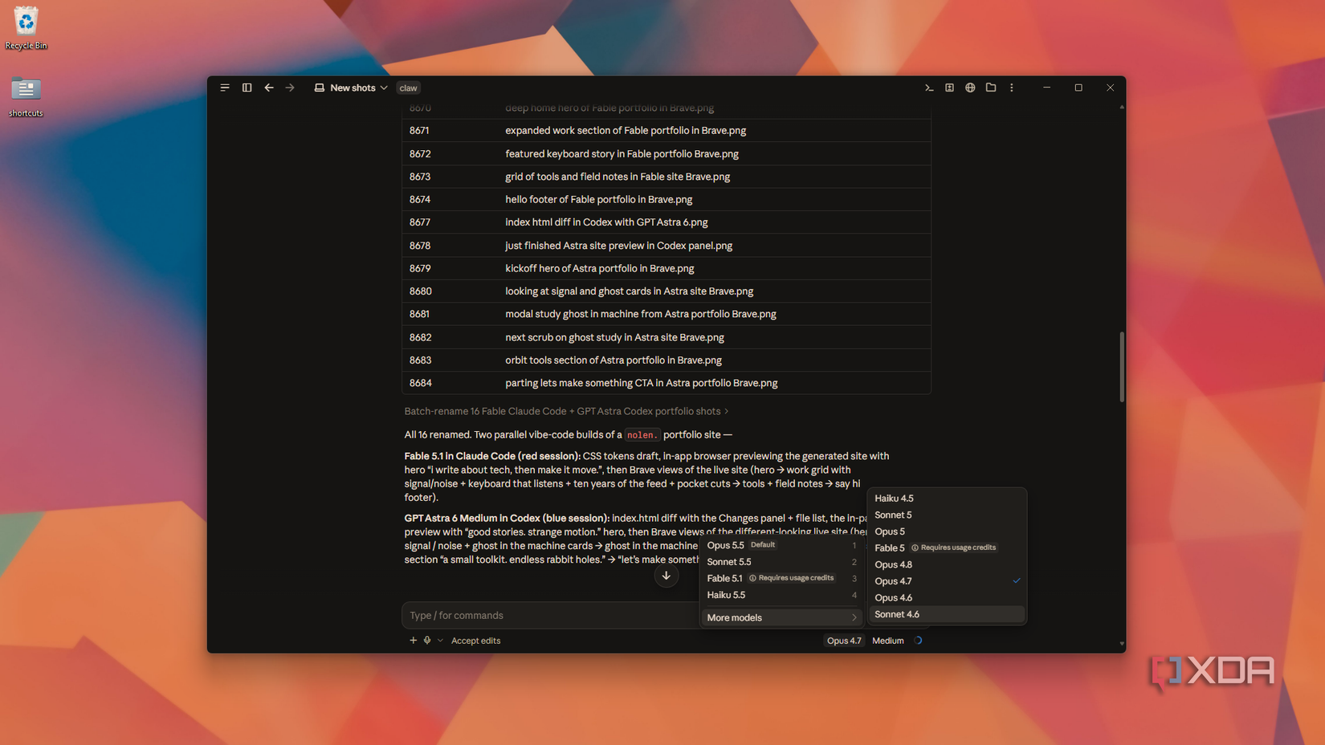Expand the More models submenu

[x=781, y=617]
